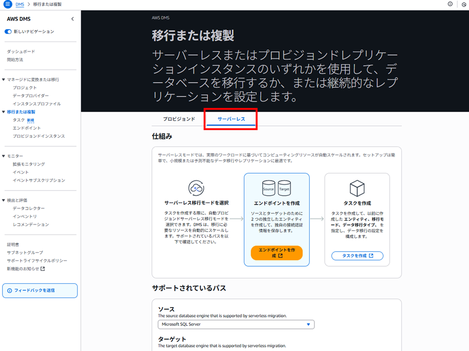The width and height of the screenshot is (469, 351).
Task: Click the 移行または複製 breadcrumb text
Action: click(x=47, y=4)
